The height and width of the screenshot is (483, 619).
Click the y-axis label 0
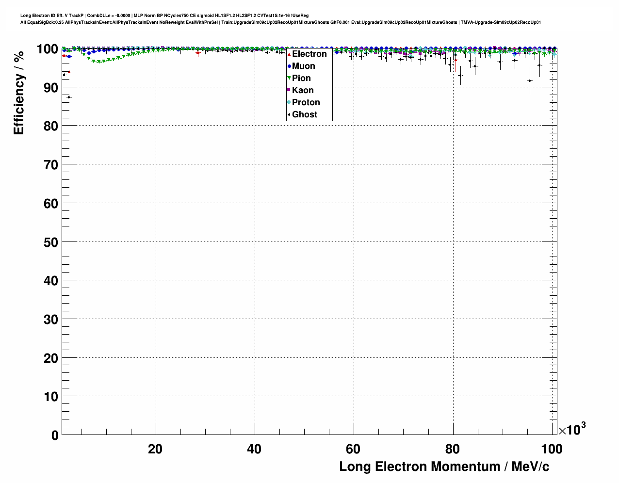[54, 435]
